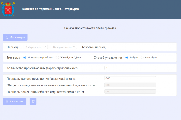Click the Период: label
181x120 pixels.
point(12,47)
